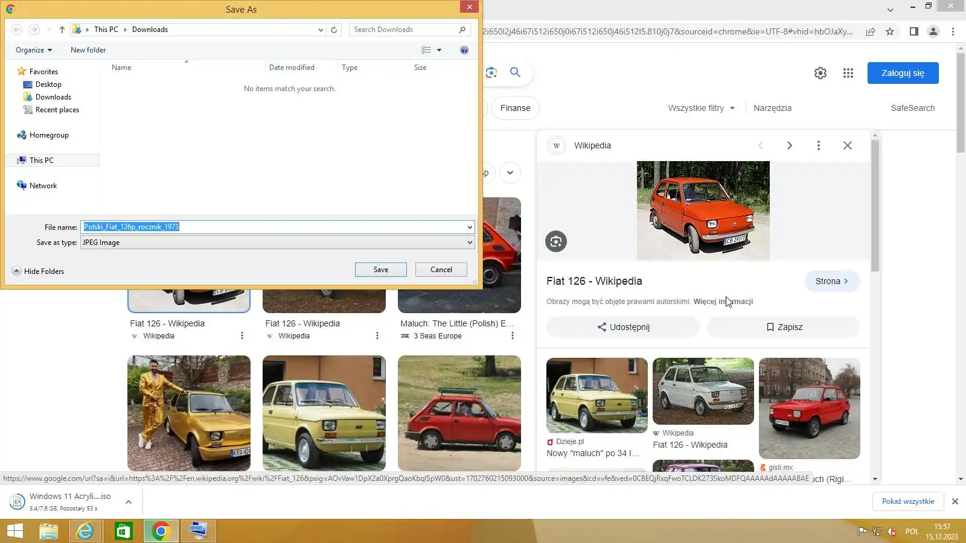Click Udostępnij share button

(623, 327)
